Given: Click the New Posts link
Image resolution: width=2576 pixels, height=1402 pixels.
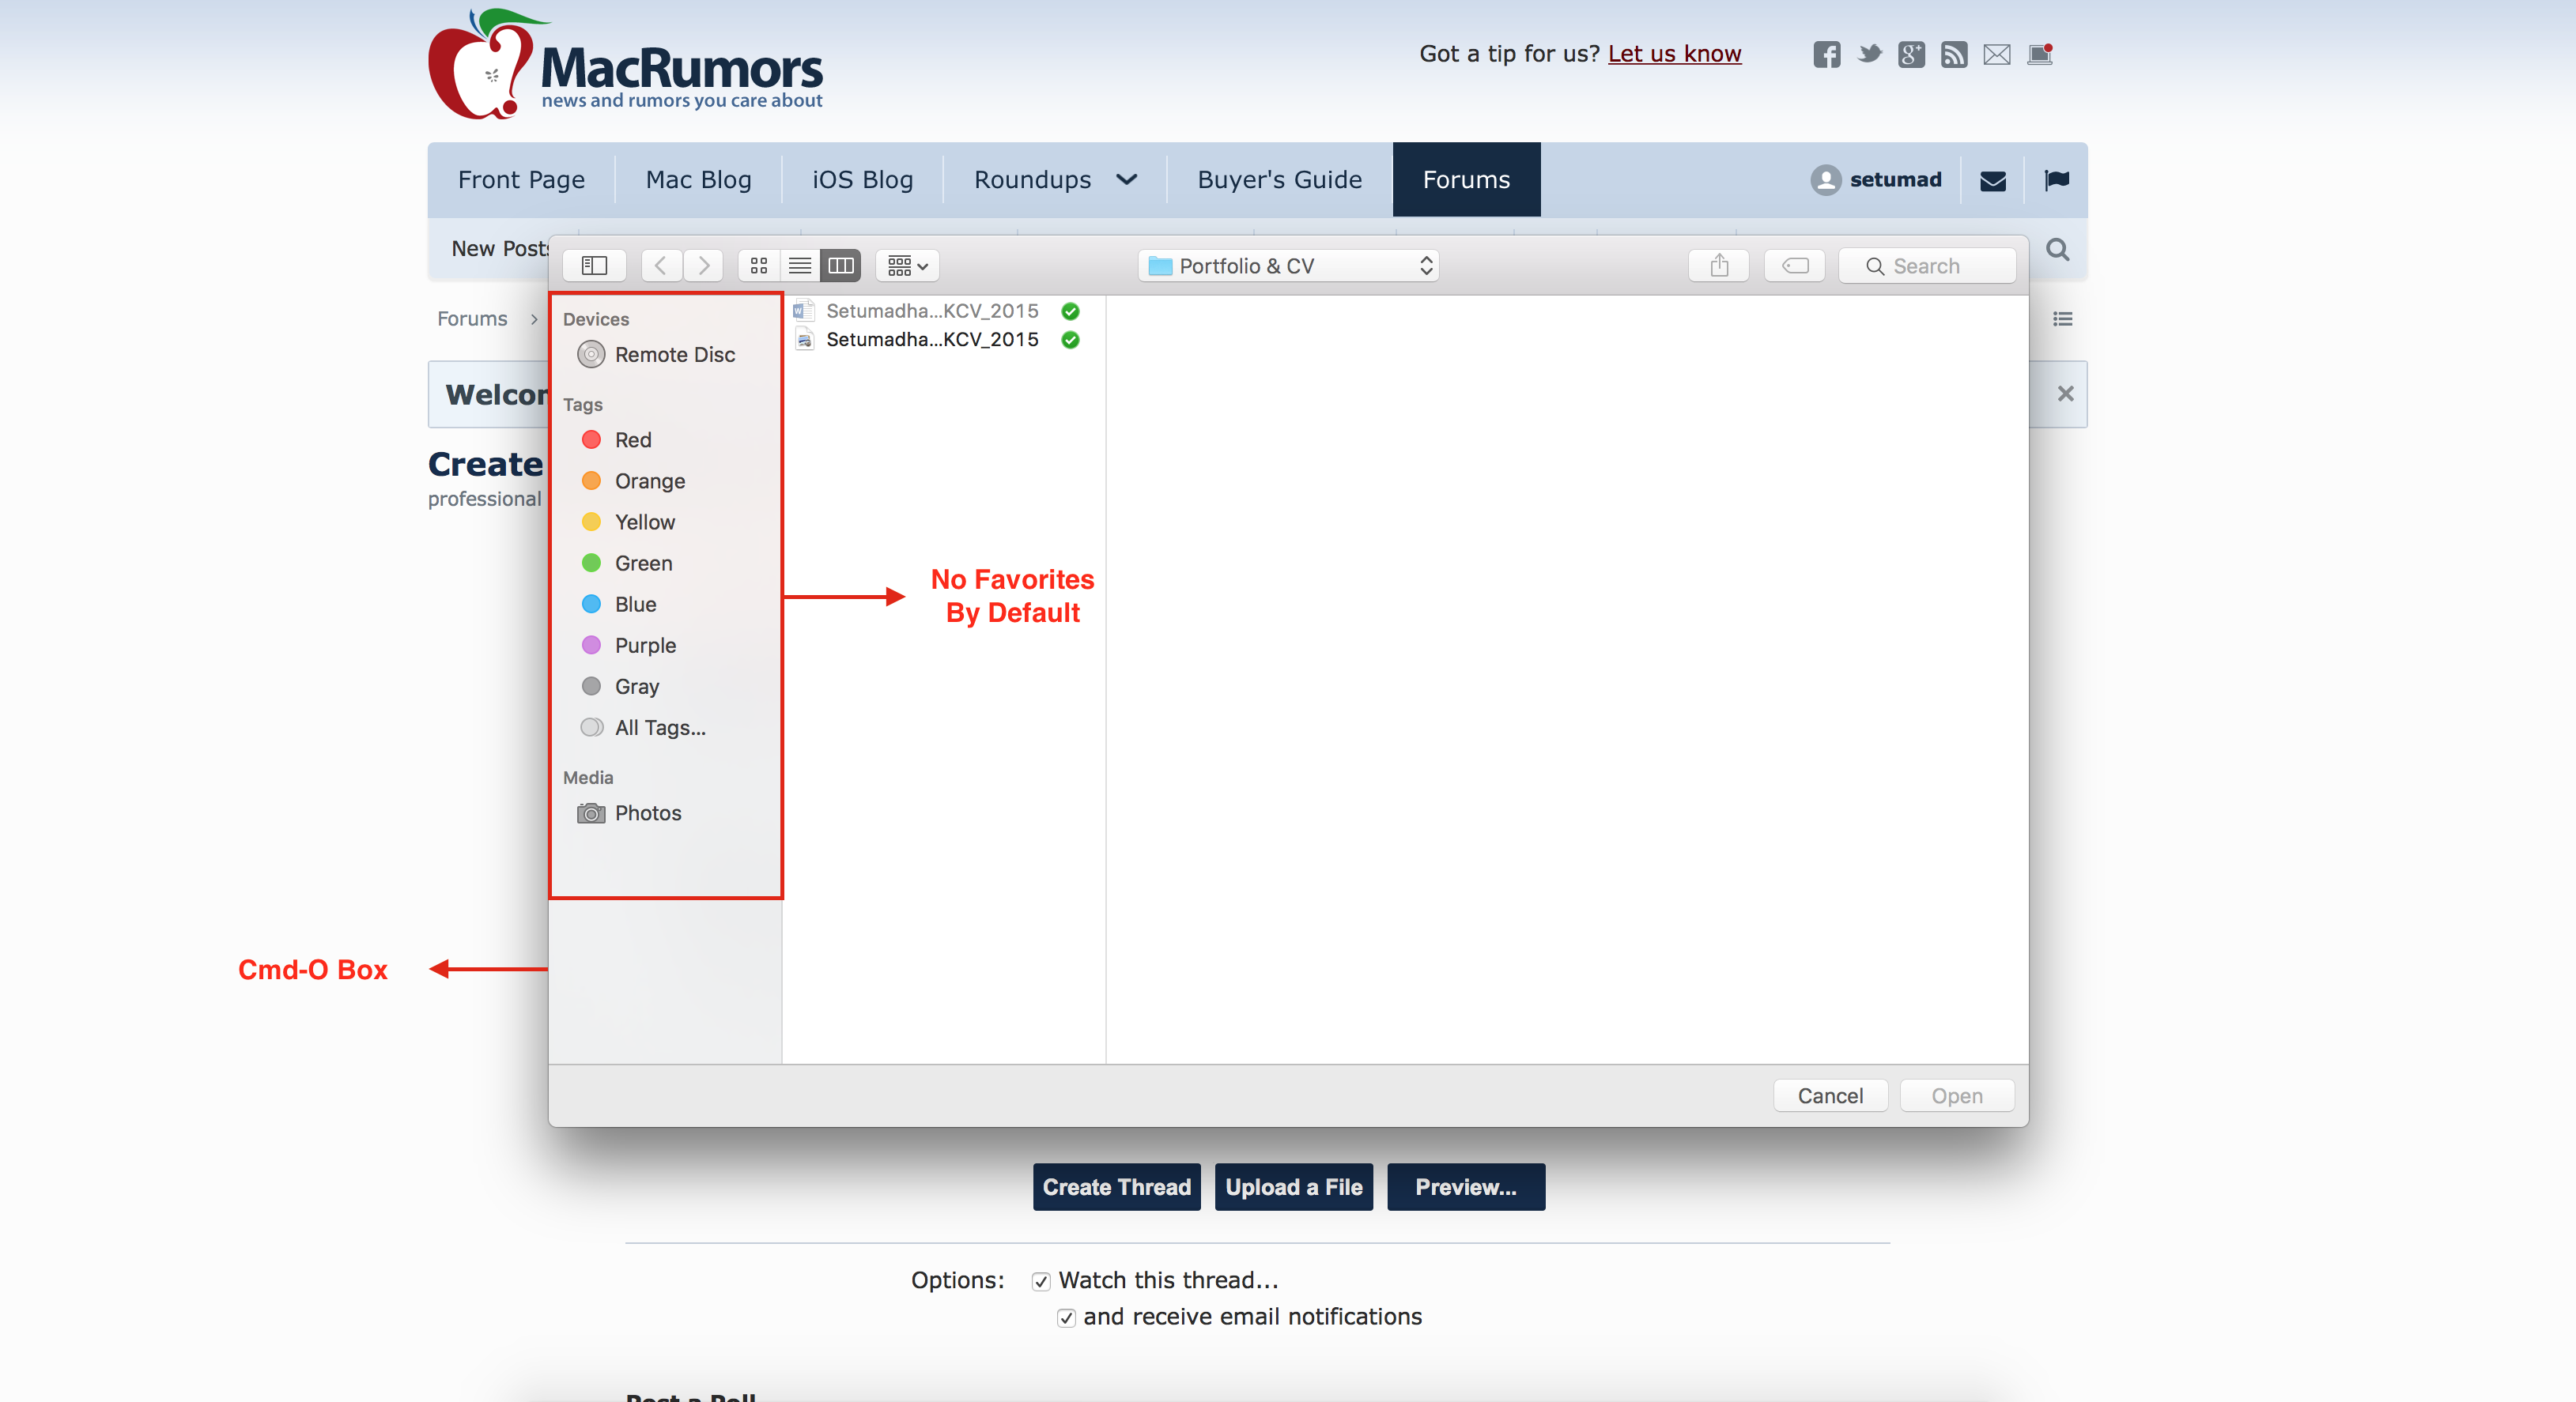Looking at the screenshot, I should point(501,249).
